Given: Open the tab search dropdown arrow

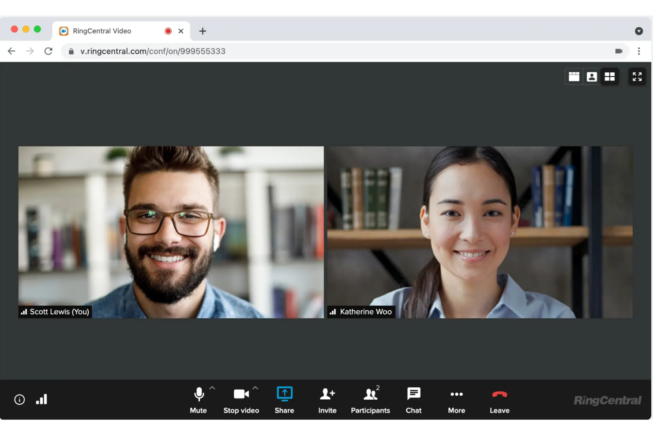Looking at the screenshot, I should click(x=639, y=31).
